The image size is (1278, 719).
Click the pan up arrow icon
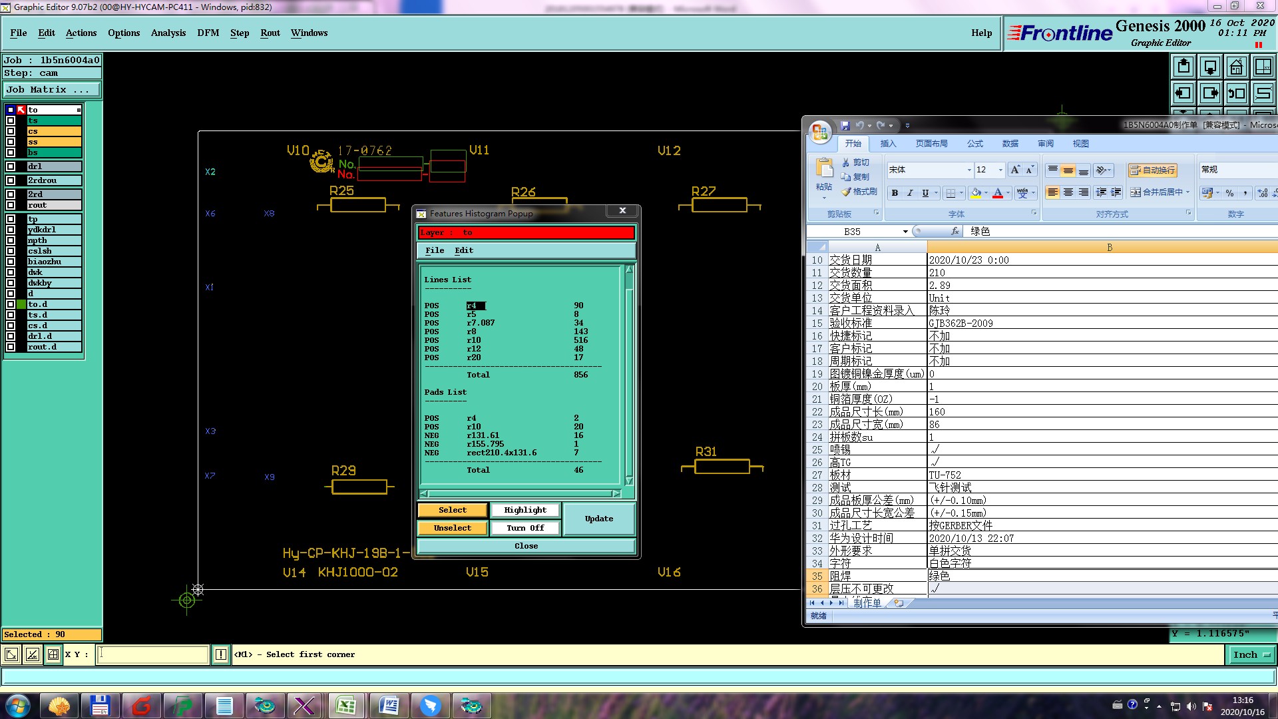pos(1183,67)
